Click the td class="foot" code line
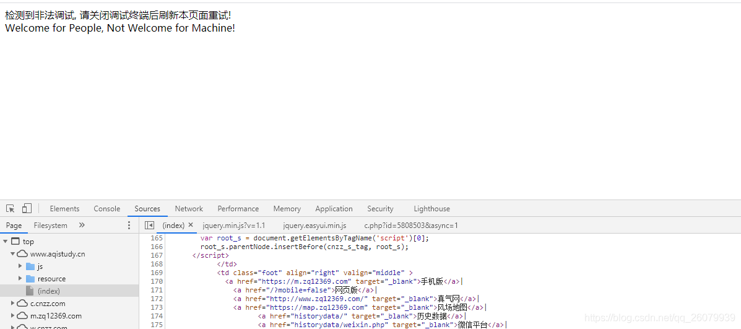 pos(314,273)
